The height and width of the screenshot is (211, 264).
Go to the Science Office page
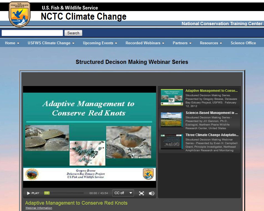(x=243, y=43)
